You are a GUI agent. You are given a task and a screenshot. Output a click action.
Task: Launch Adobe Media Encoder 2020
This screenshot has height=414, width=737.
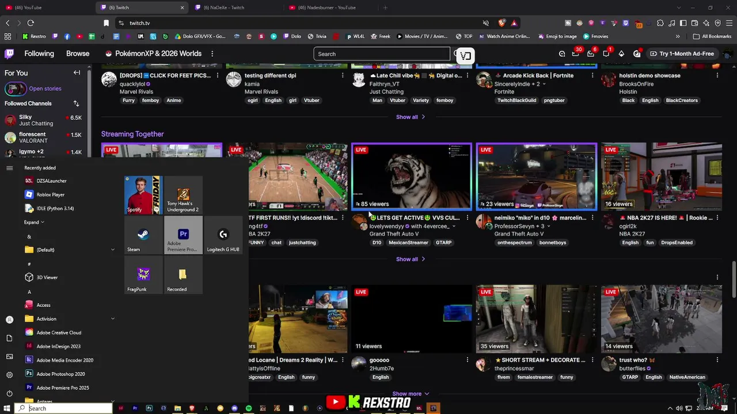coord(64,360)
